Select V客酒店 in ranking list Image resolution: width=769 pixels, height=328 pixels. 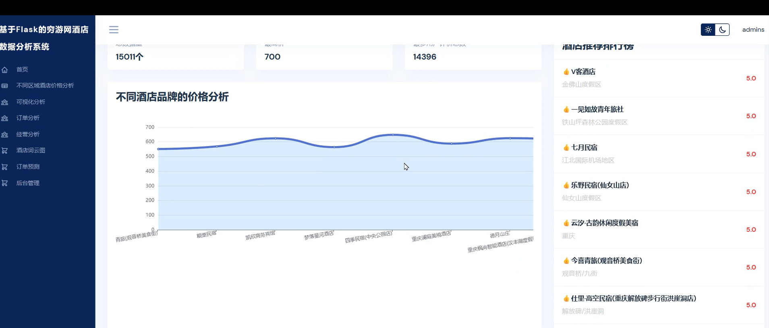583,72
